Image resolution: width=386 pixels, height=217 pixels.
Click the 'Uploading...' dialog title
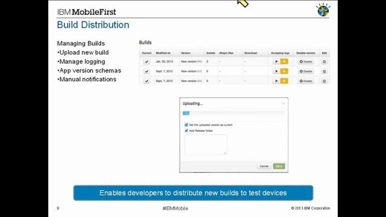click(192, 104)
